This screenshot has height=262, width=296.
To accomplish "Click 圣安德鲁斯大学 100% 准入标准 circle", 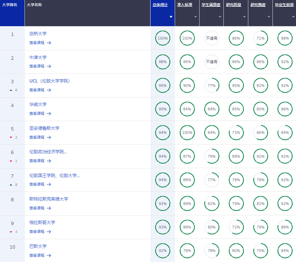I will (187, 133).
